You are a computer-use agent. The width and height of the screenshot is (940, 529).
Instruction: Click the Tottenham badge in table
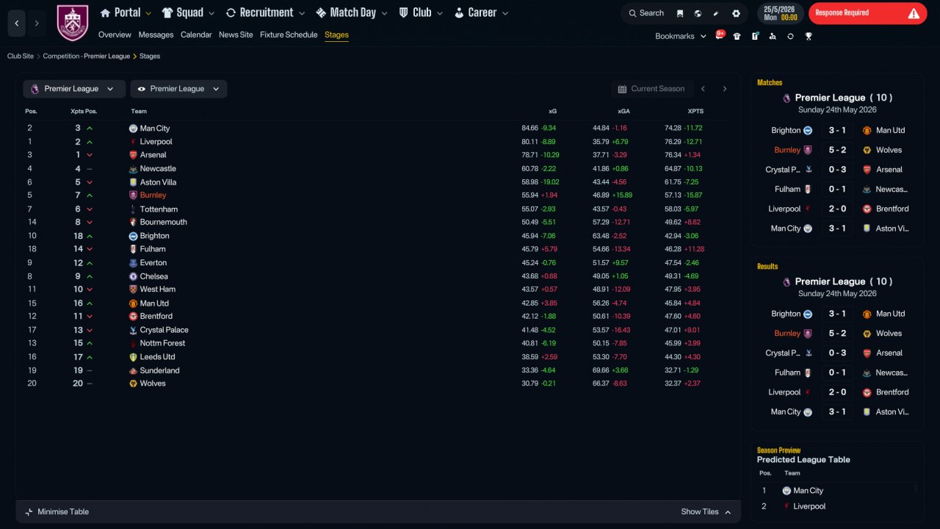[x=133, y=209]
